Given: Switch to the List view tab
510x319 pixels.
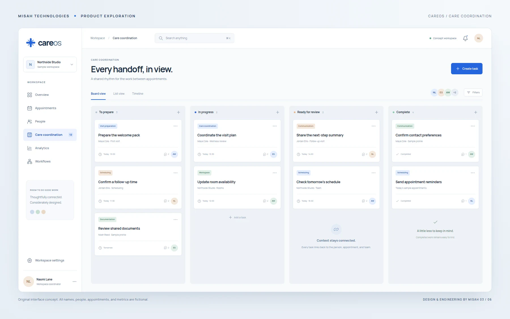Looking at the screenshot, I should [x=119, y=94].
